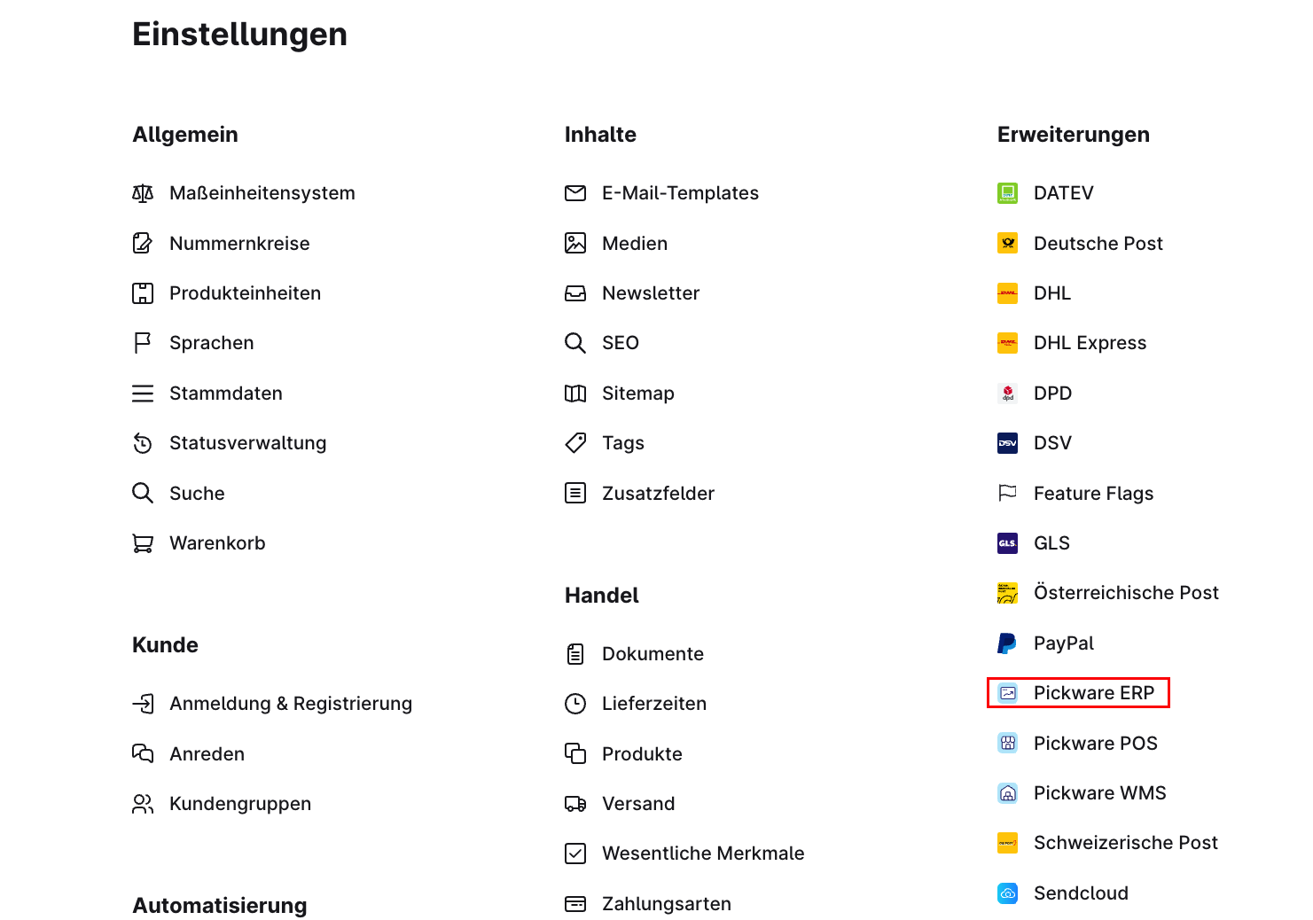Select the Zahlungsarten entry
Screen dimensions: 1313x920
pos(666,904)
